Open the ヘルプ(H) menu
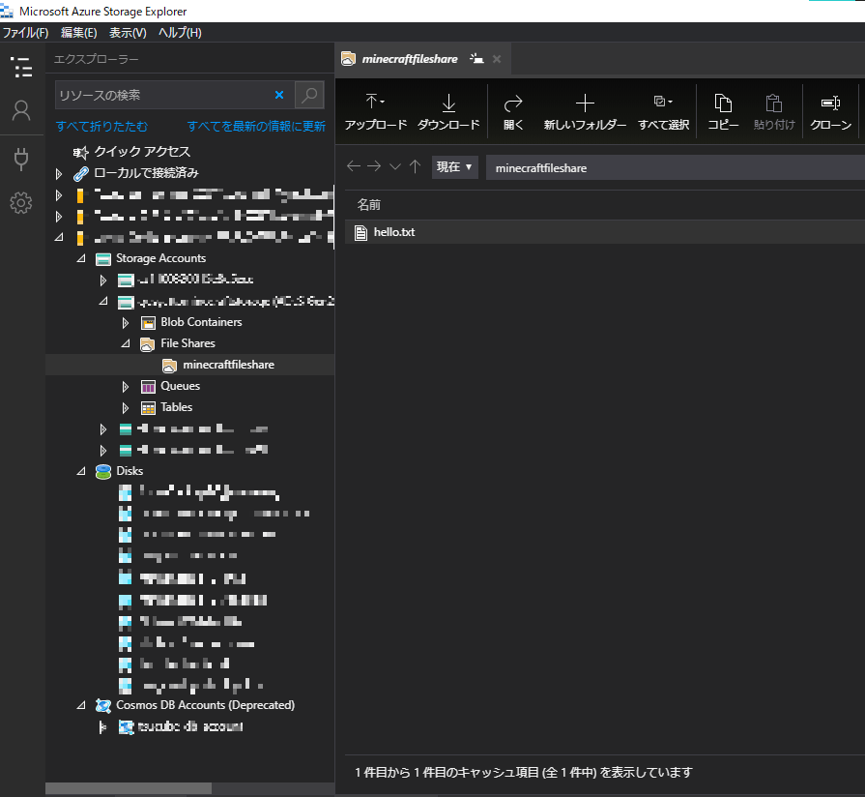The image size is (865, 797). tap(180, 33)
